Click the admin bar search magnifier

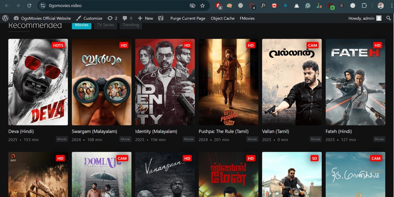(389, 18)
